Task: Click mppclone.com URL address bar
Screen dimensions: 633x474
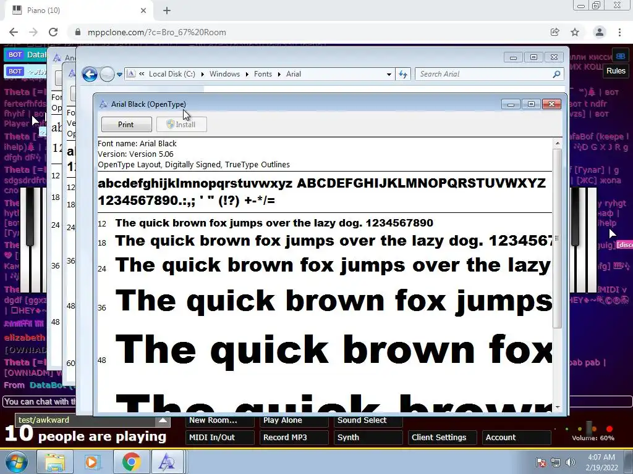Action: click(x=156, y=32)
